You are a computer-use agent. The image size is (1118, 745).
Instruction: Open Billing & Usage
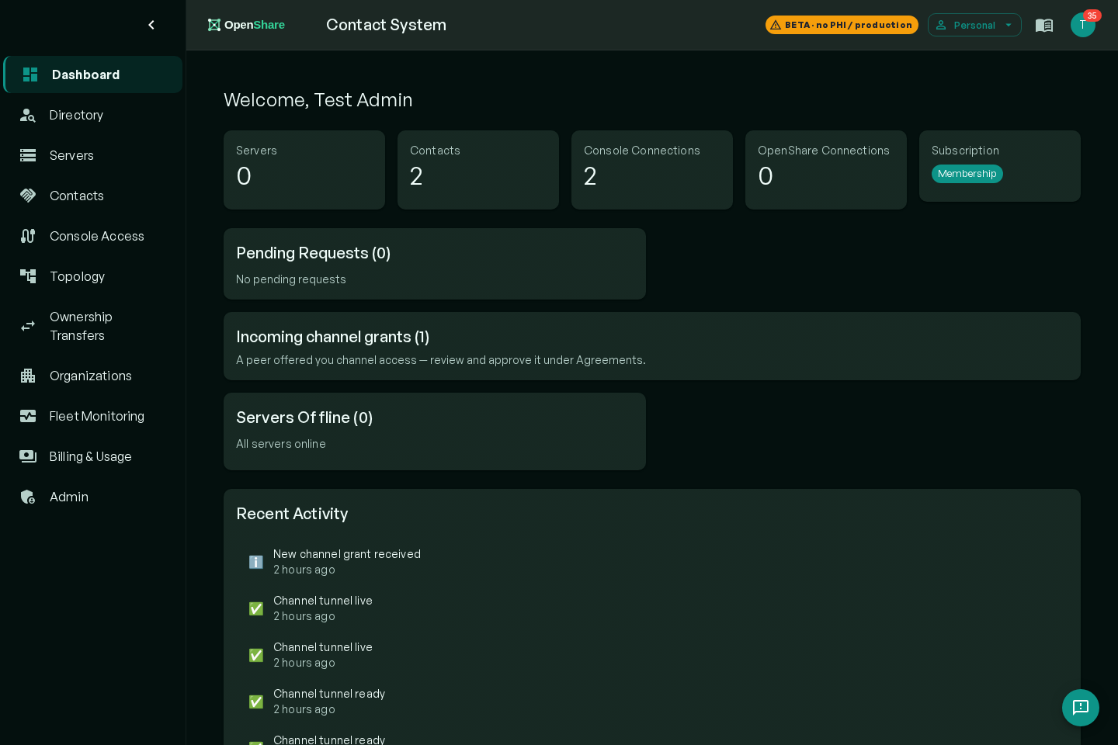click(93, 456)
